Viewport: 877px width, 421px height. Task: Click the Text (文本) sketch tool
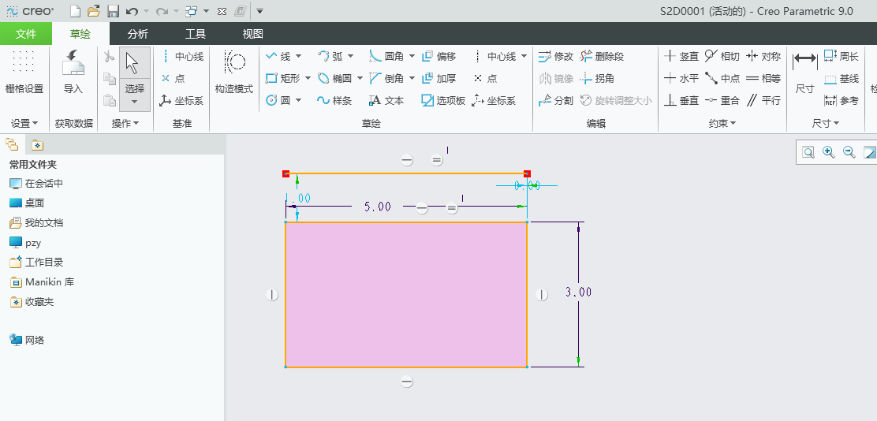[x=386, y=100]
